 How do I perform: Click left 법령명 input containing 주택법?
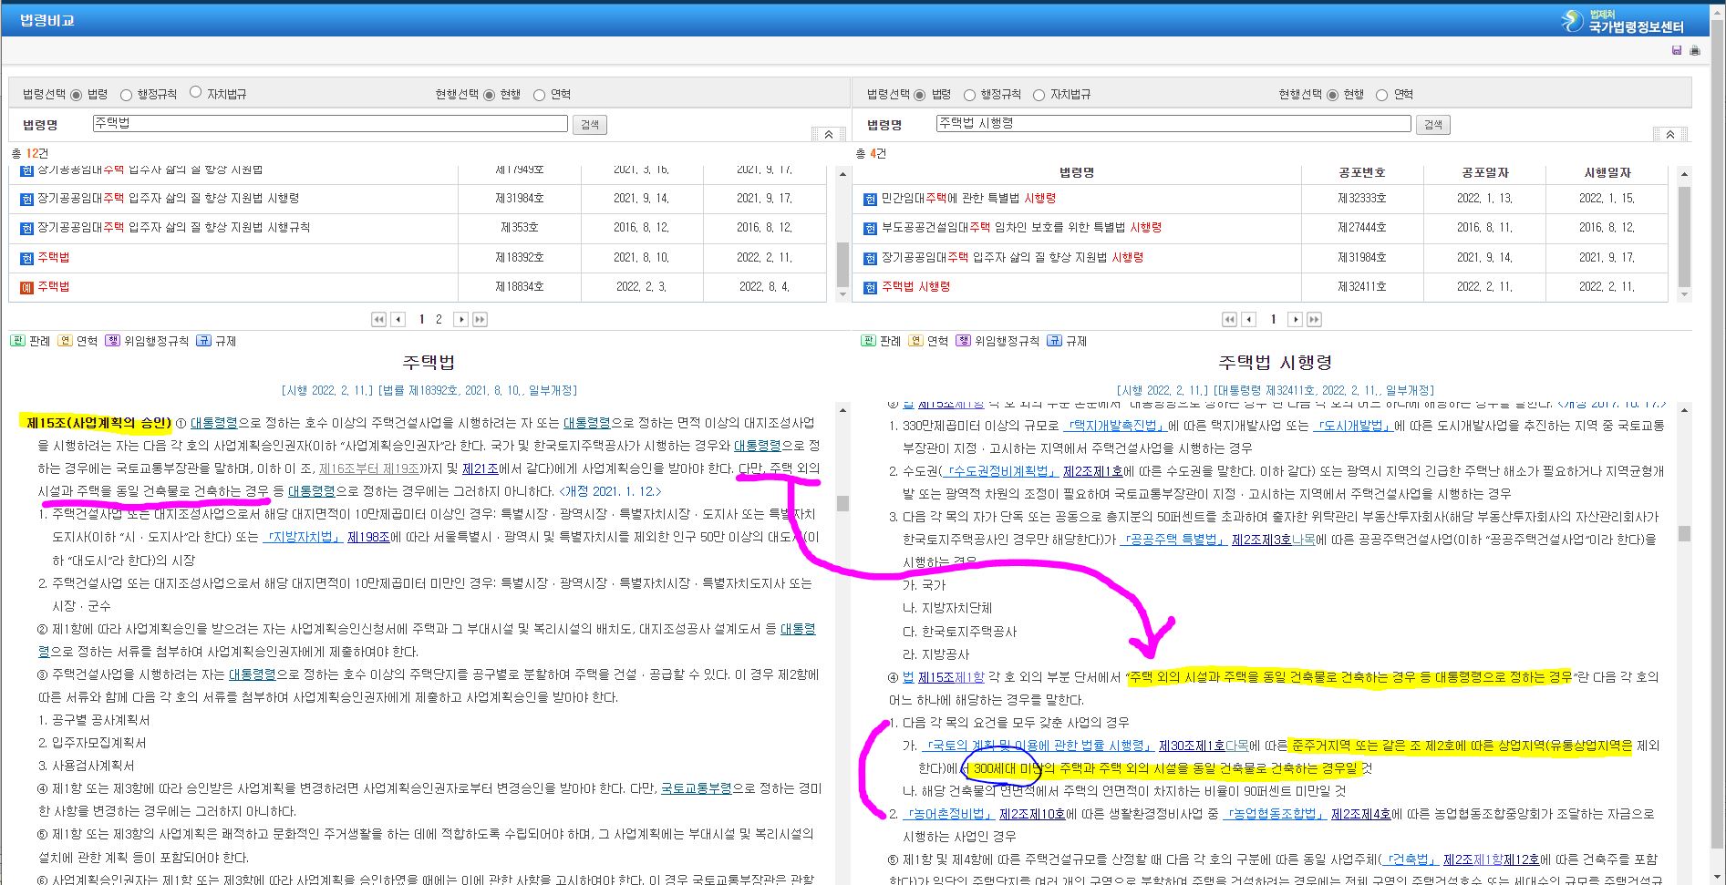coord(330,123)
